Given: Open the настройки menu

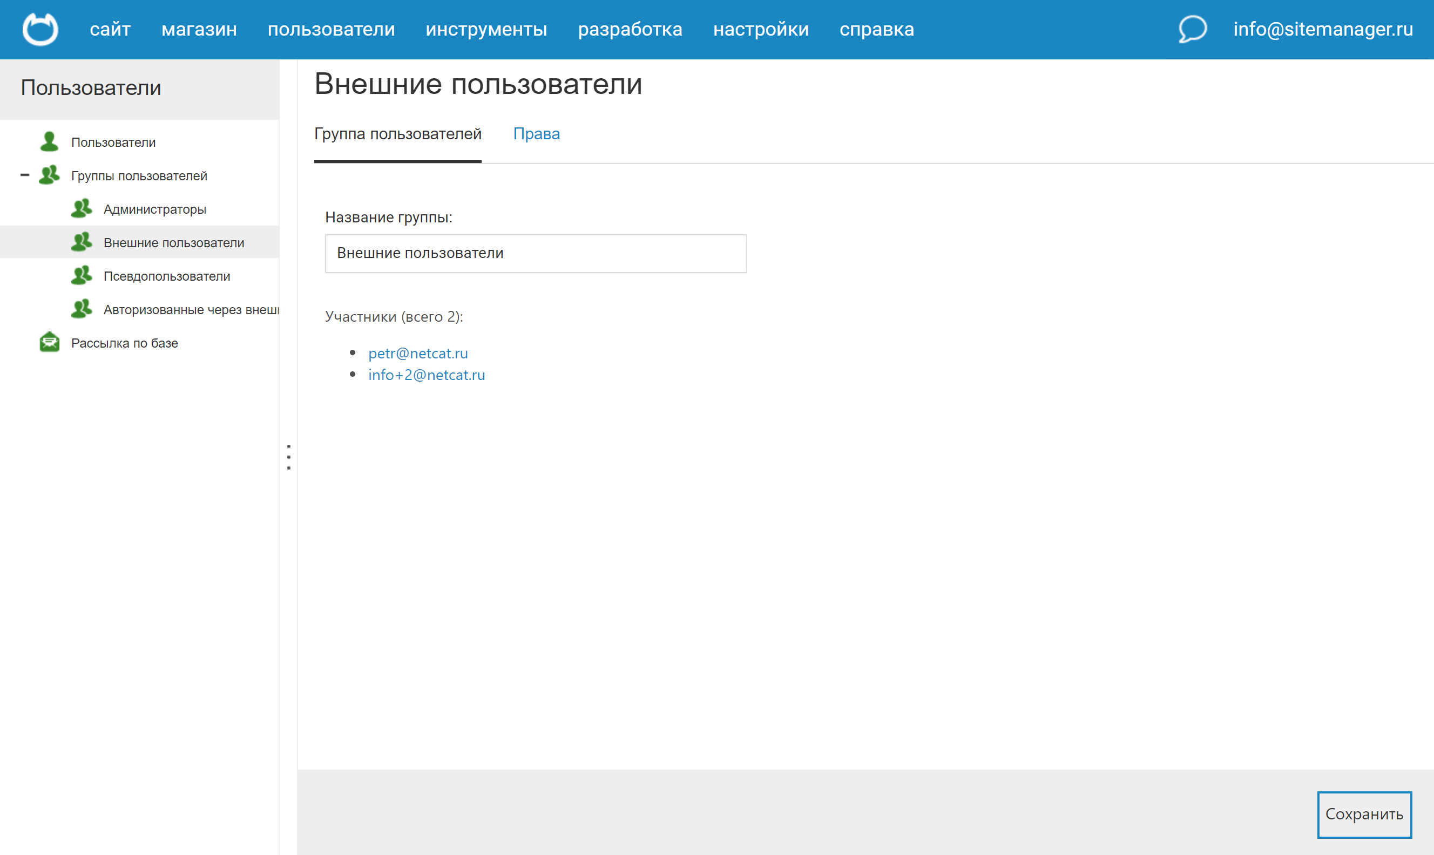Looking at the screenshot, I should pos(761,29).
